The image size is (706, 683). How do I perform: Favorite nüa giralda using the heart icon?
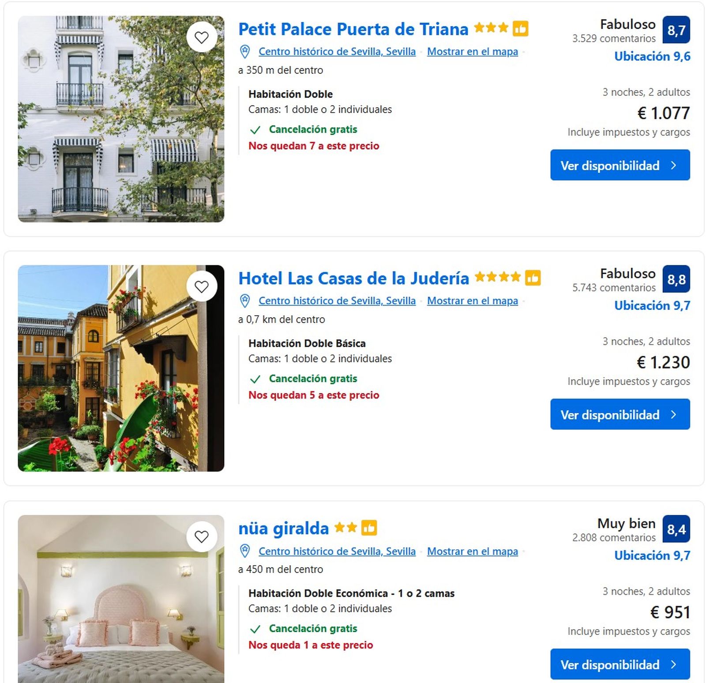pos(202,537)
